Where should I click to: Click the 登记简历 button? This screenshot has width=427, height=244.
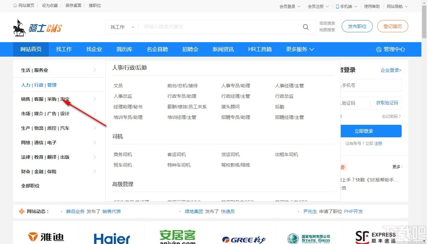(393, 26)
